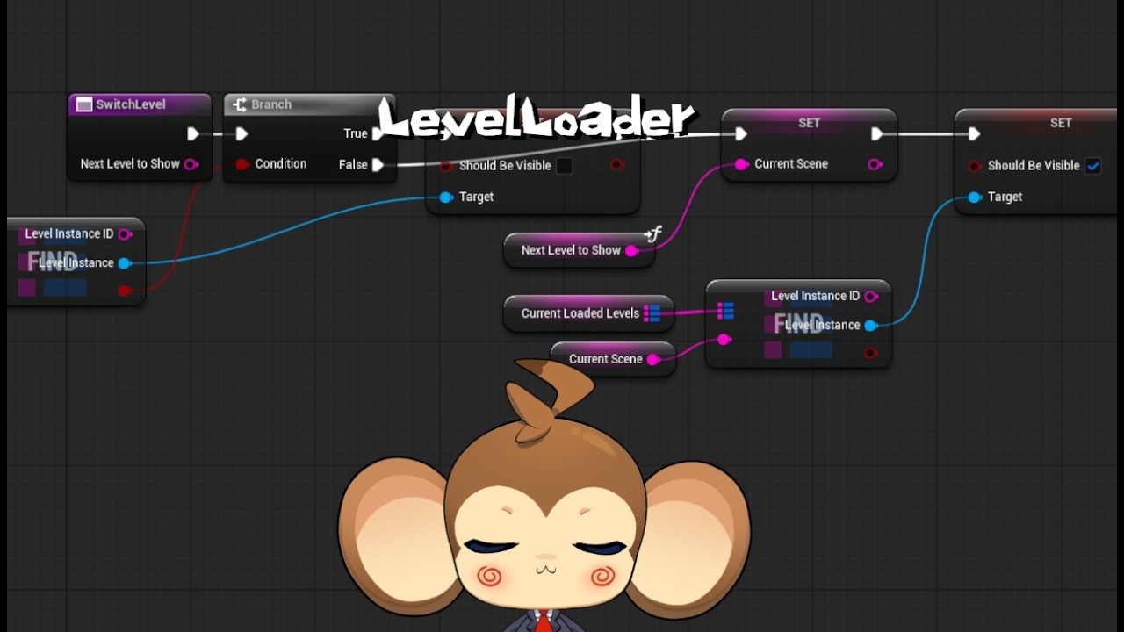This screenshot has height=632, width=1124.
Task: Click the Branch node's flow-control icon
Action: pos(240,104)
